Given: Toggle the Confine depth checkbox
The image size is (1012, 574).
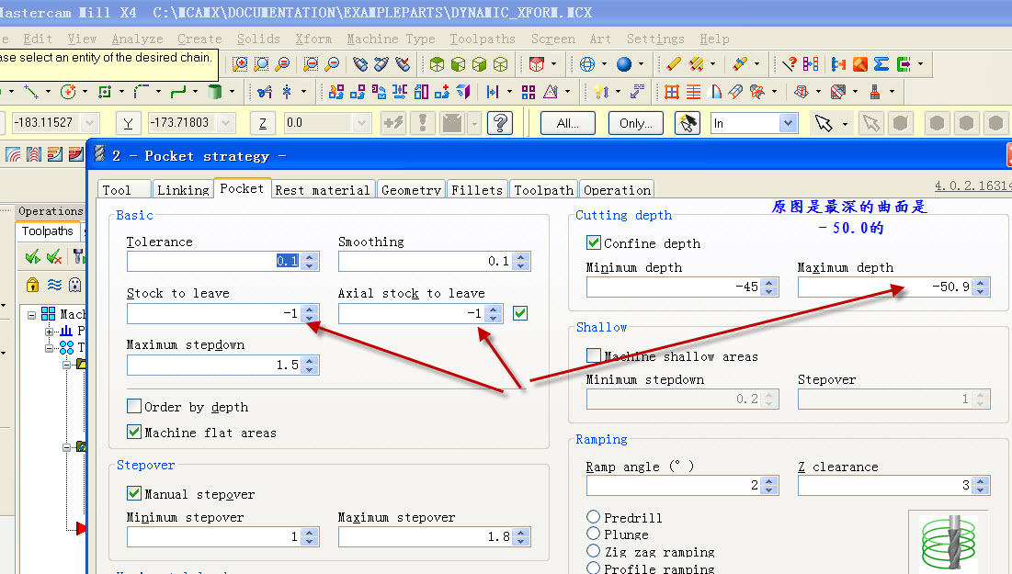Looking at the screenshot, I should point(593,242).
